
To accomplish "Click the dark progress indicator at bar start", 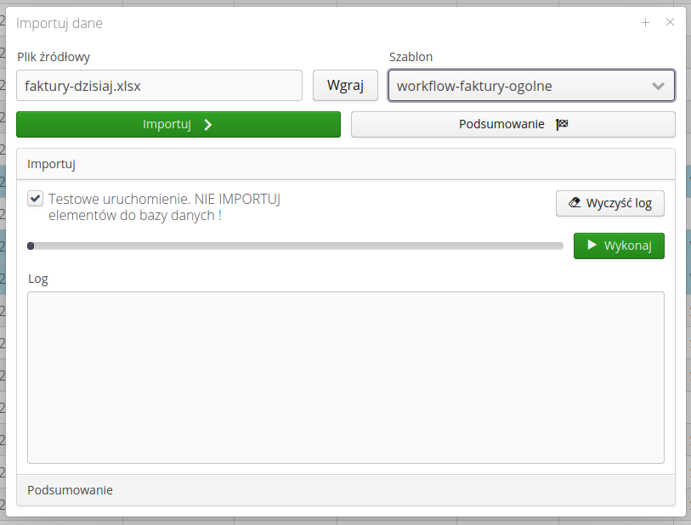I will [31, 246].
